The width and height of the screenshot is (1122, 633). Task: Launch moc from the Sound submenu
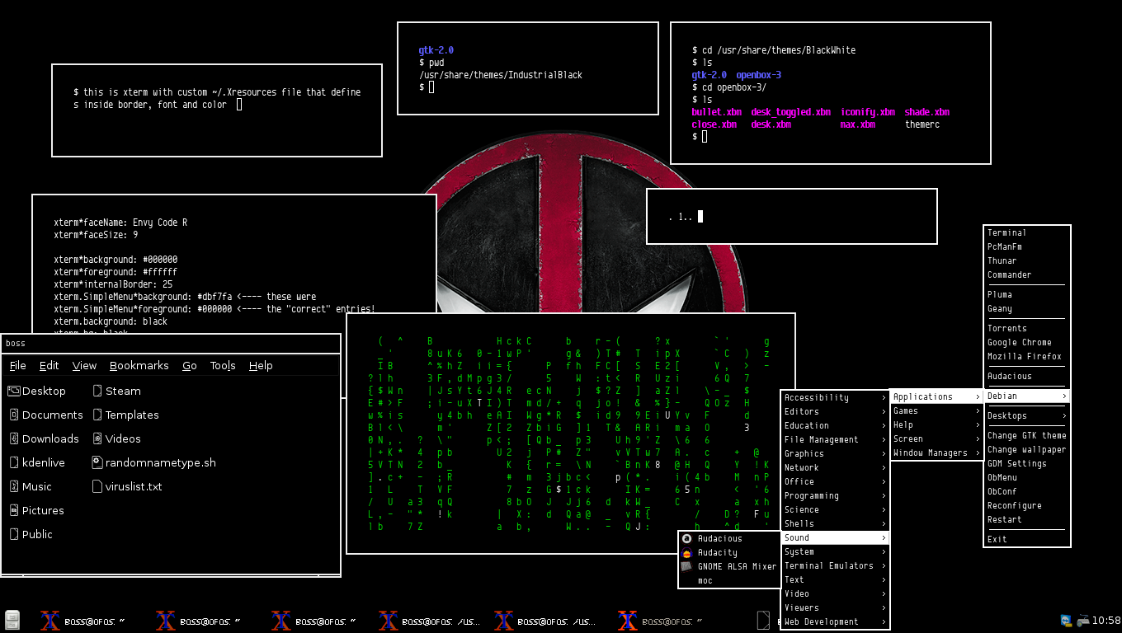(x=728, y=580)
